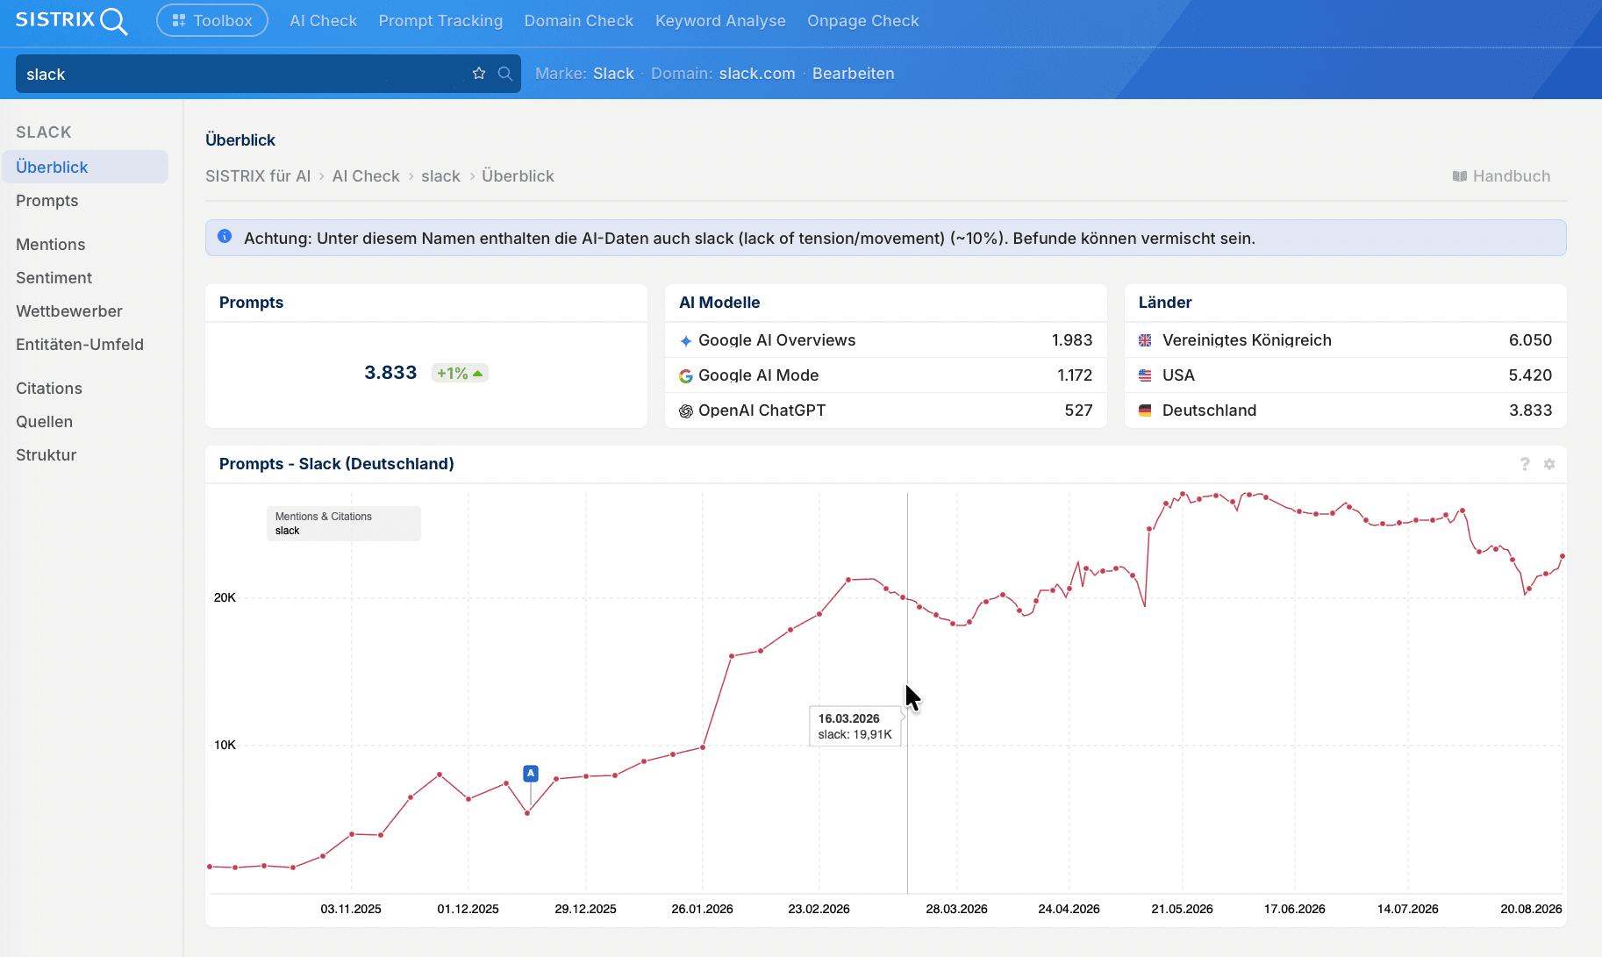
Task: Click SISTRIX für AI breadcrumb
Action: click(x=258, y=176)
